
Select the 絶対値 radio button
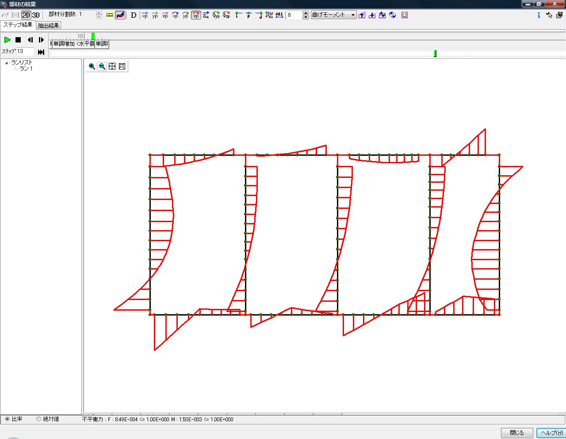38,419
